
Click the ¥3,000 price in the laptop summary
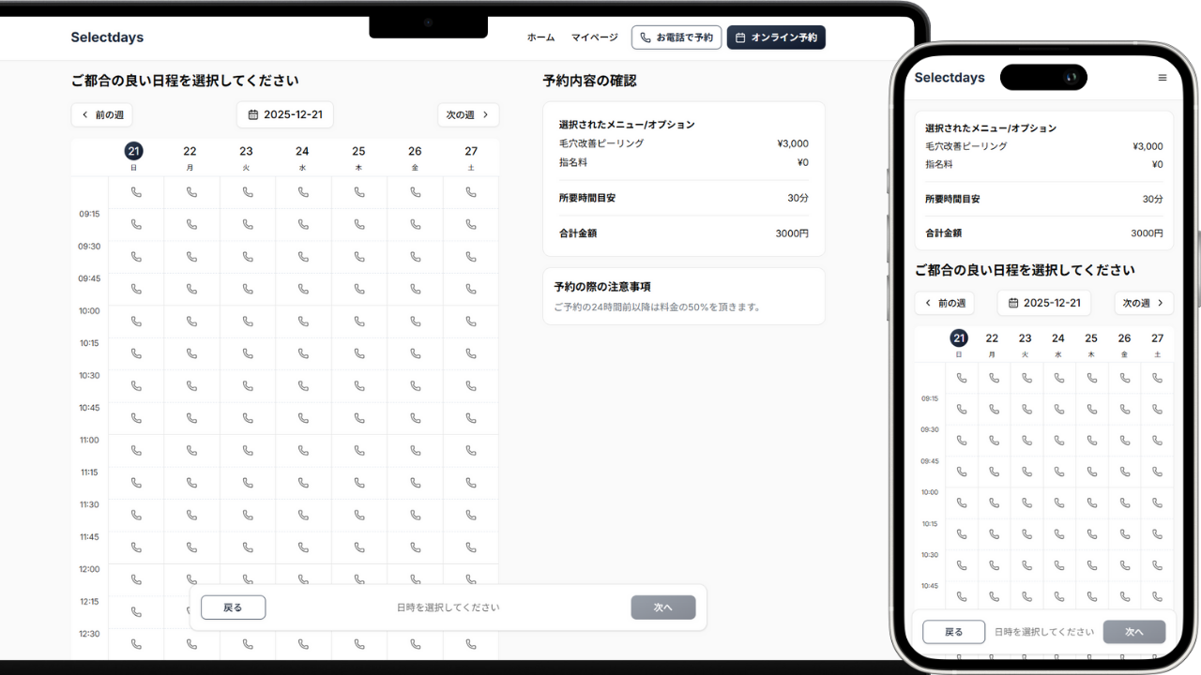(x=793, y=144)
